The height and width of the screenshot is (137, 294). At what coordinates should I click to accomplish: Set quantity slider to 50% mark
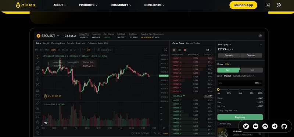click(x=240, y=89)
